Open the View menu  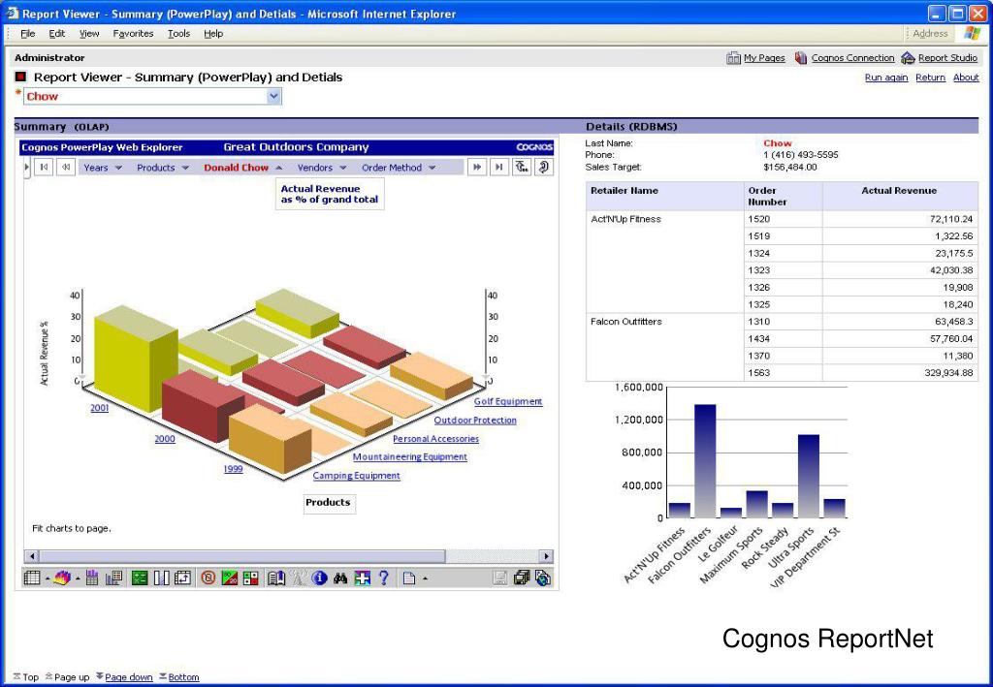89,34
